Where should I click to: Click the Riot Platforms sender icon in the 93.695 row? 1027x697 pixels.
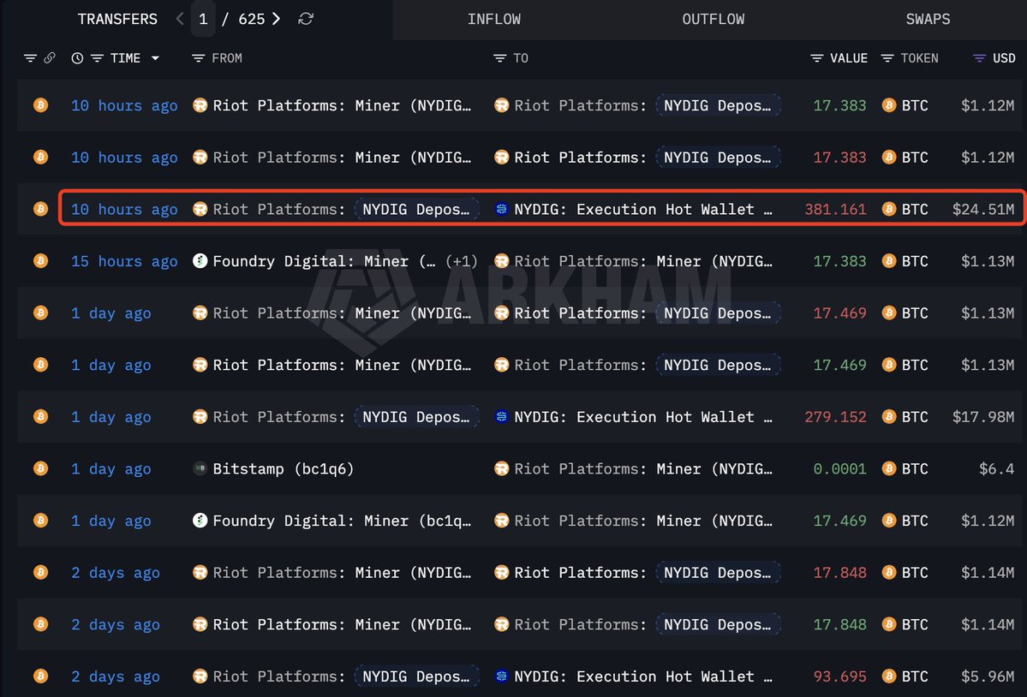(x=200, y=676)
